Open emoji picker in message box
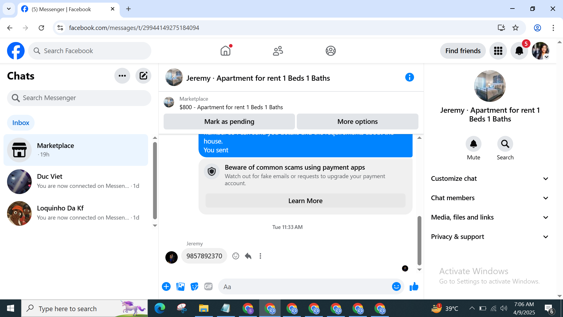563x317 pixels. tap(396, 286)
